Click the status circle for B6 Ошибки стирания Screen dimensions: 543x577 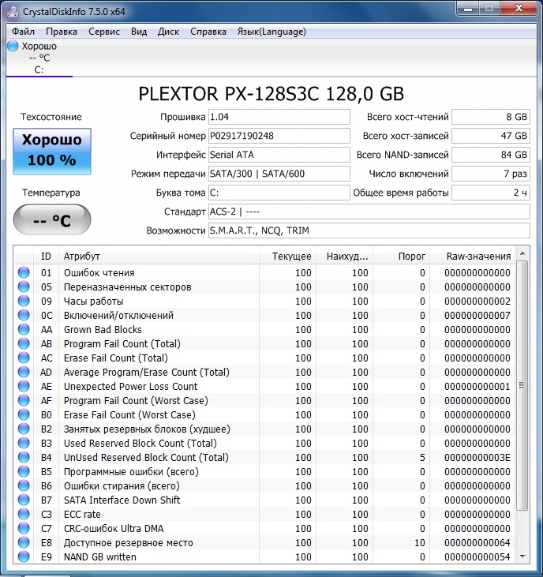click(24, 485)
